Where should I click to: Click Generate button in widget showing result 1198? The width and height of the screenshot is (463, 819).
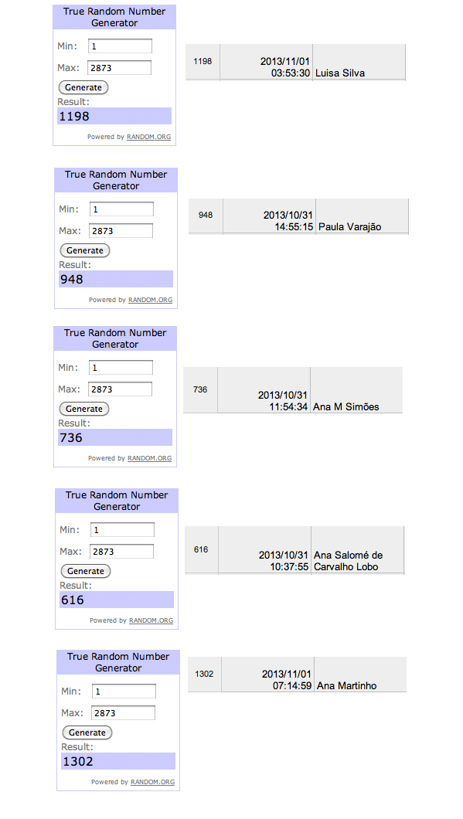(83, 87)
